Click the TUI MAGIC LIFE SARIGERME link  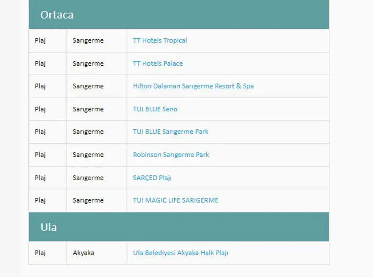(175, 200)
